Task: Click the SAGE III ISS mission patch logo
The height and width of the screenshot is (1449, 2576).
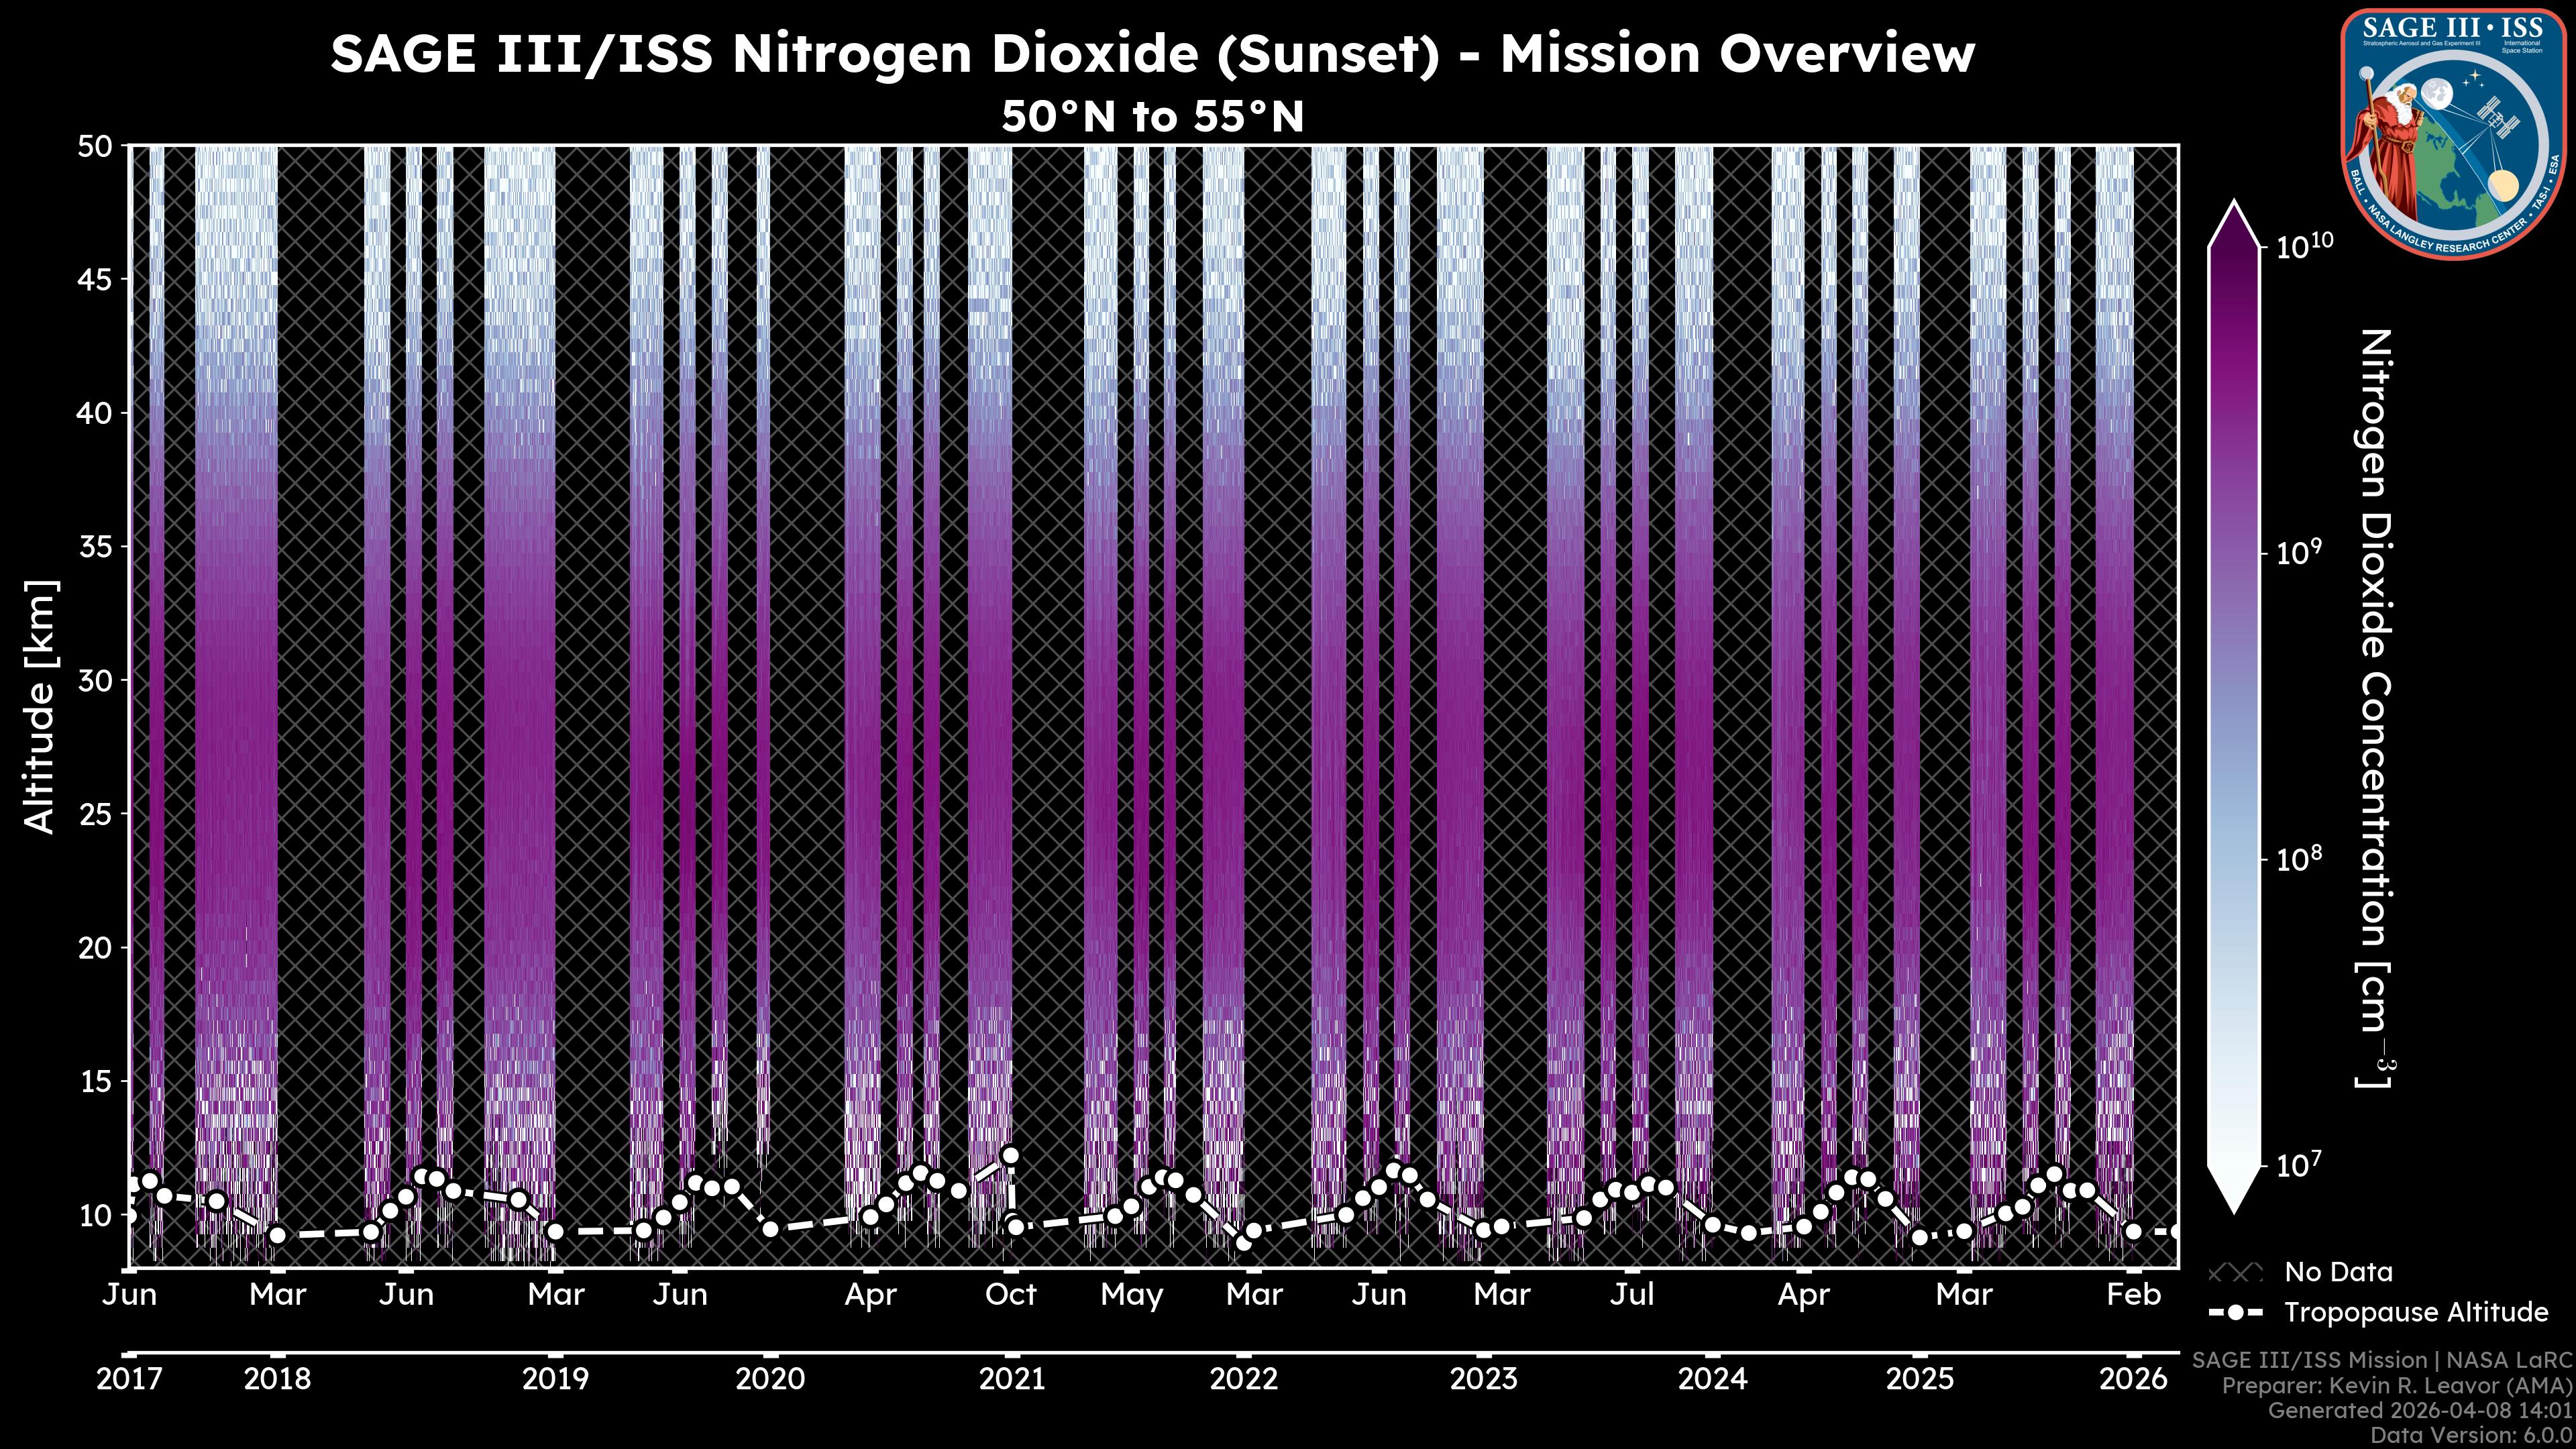Action: pos(2453,133)
